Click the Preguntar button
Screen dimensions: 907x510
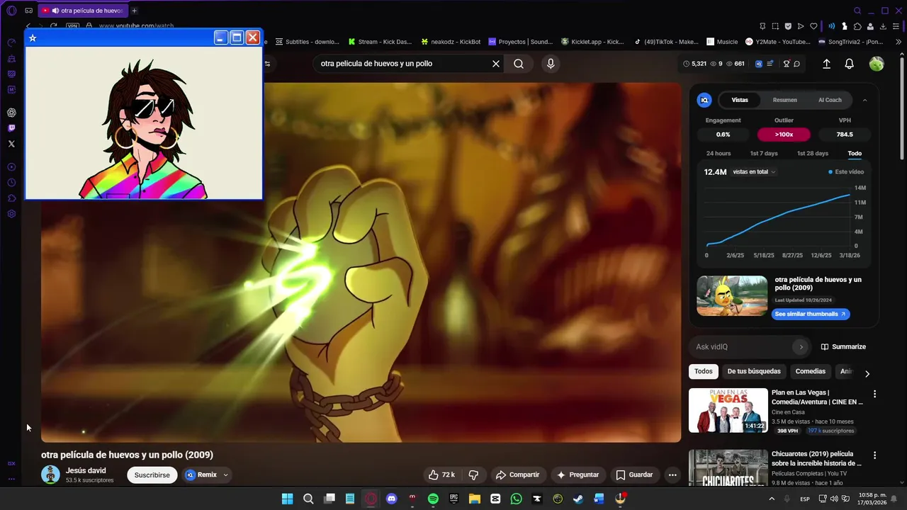(x=578, y=475)
